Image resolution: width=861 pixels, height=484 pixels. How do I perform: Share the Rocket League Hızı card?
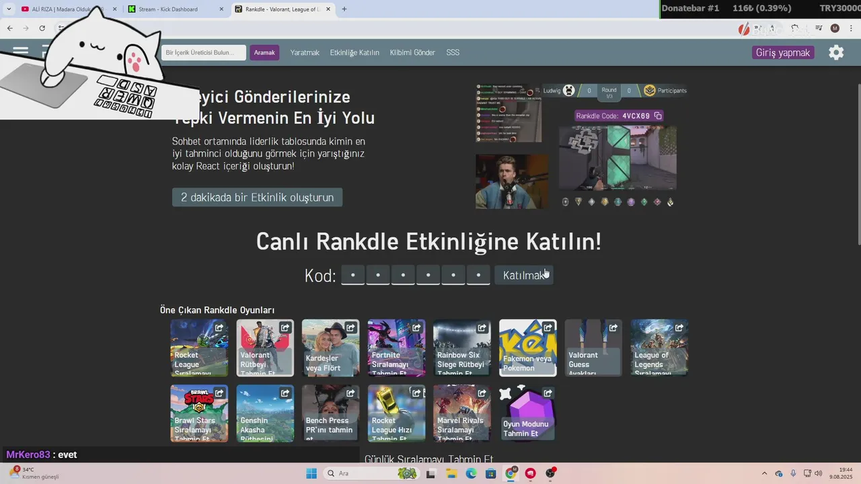point(416,393)
